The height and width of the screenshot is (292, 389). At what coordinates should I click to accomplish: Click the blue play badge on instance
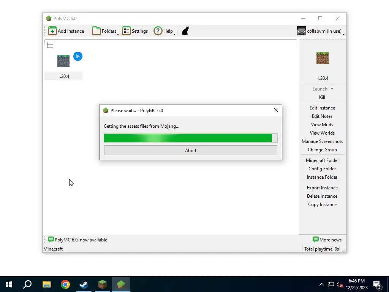tap(78, 56)
